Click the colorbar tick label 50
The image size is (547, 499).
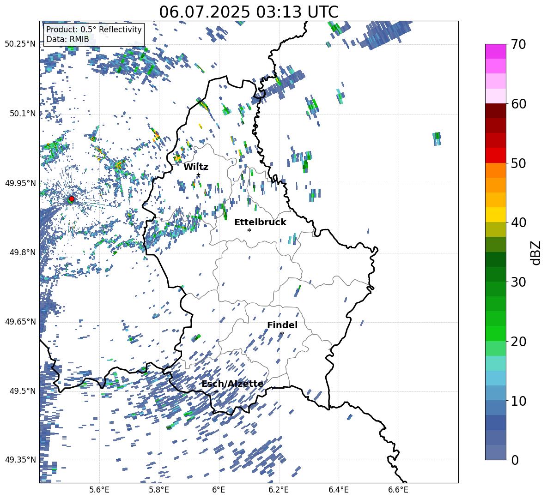(x=518, y=163)
